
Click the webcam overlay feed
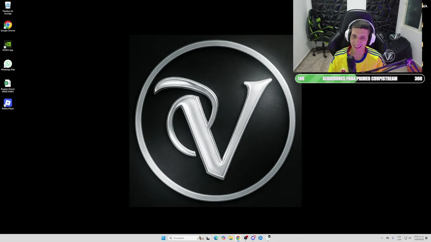click(x=357, y=36)
